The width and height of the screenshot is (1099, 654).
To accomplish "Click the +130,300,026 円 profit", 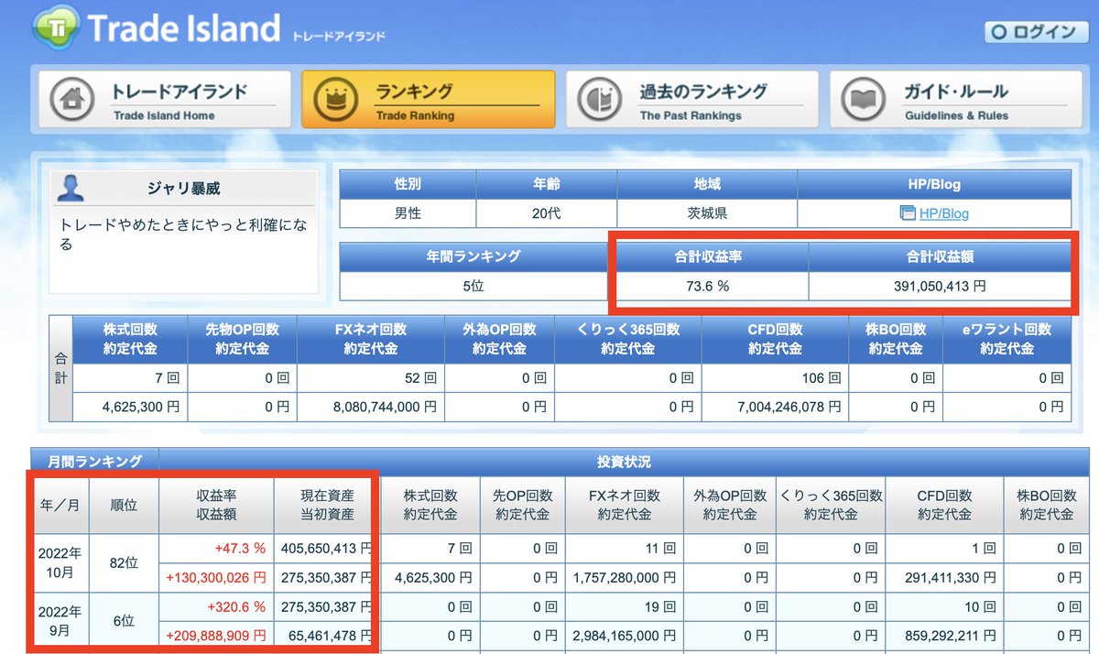I will click(216, 578).
